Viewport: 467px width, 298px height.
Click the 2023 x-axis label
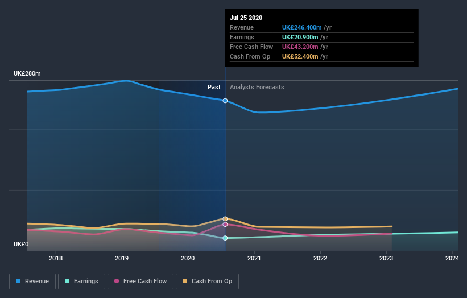[386, 258]
